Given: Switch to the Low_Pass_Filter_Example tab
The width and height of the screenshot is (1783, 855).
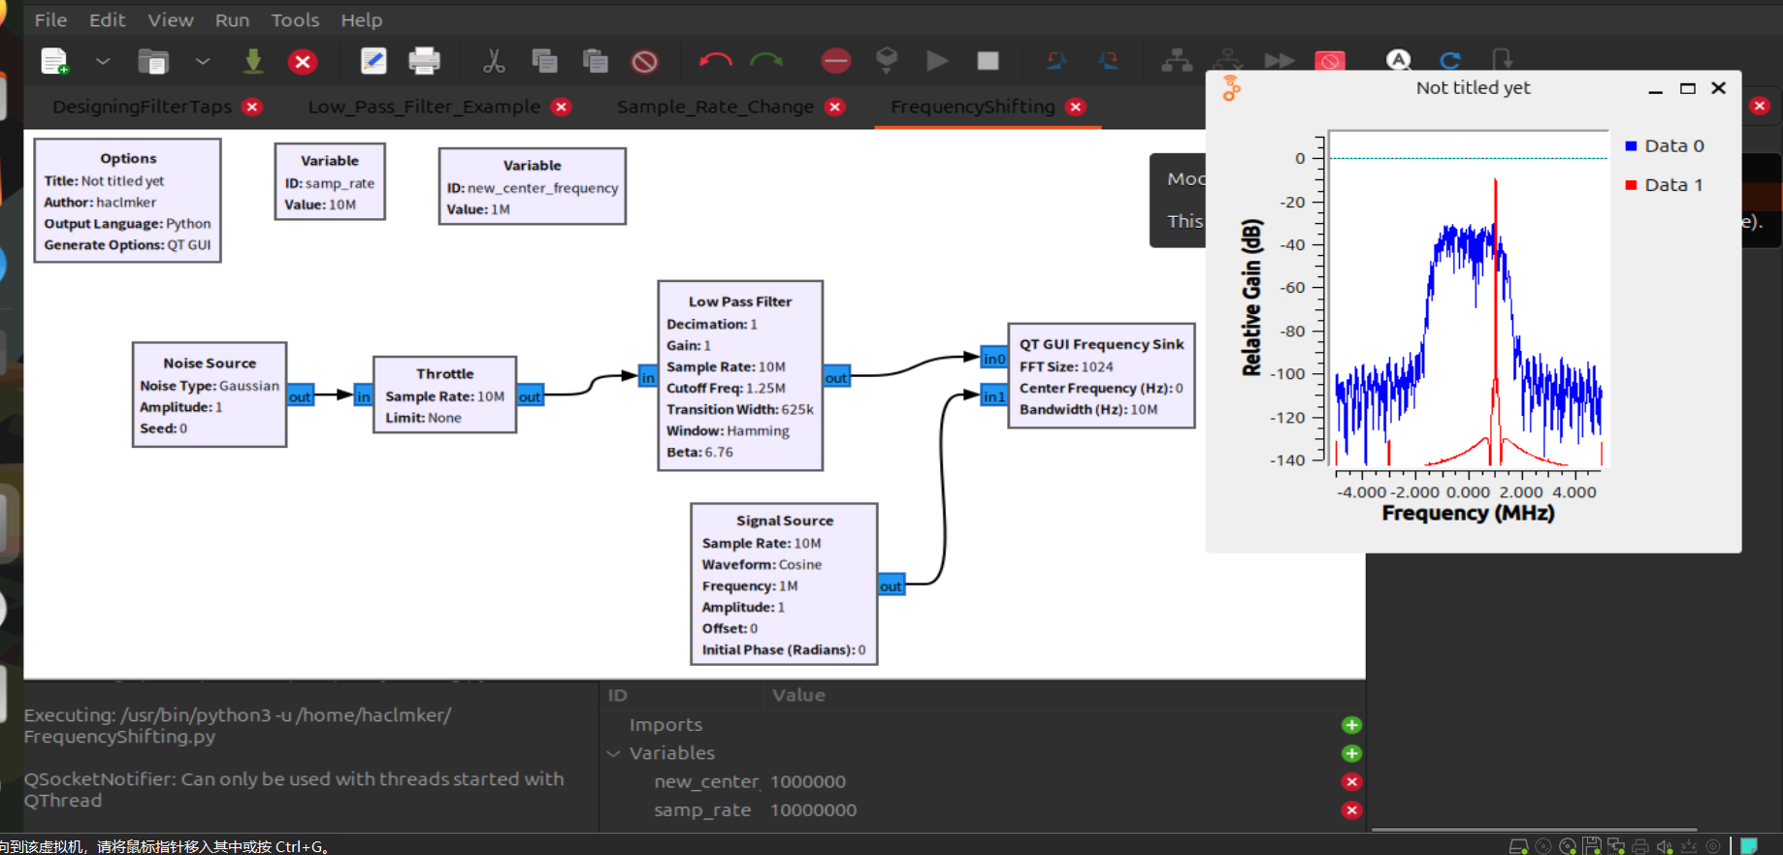Looking at the screenshot, I should pyautogui.click(x=424, y=107).
